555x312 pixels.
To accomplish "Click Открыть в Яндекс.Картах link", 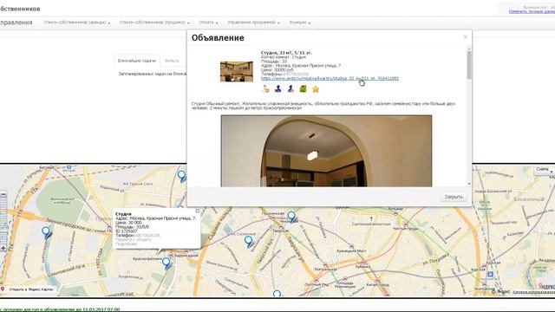I will pyautogui.click(x=28, y=289).
